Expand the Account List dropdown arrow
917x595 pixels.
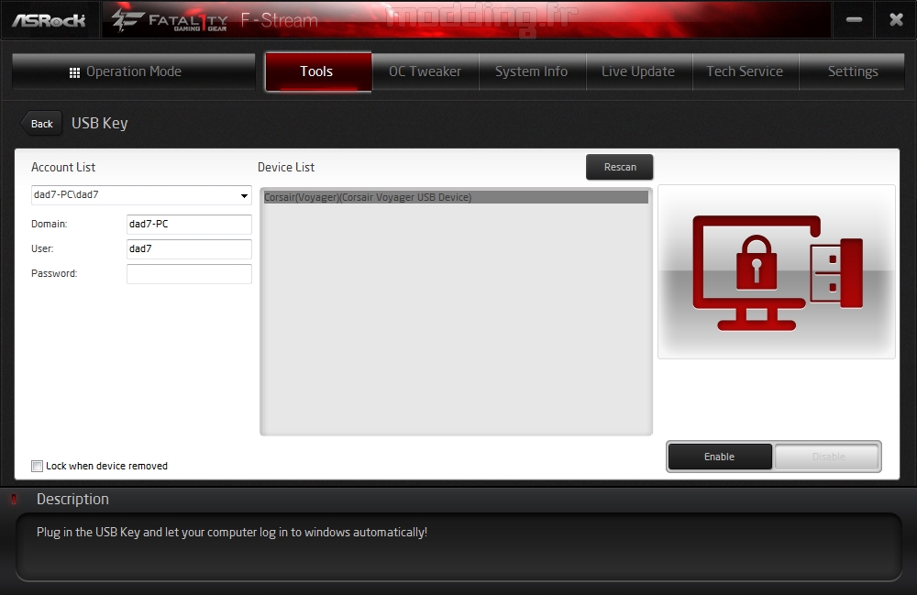tap(244, 195)
